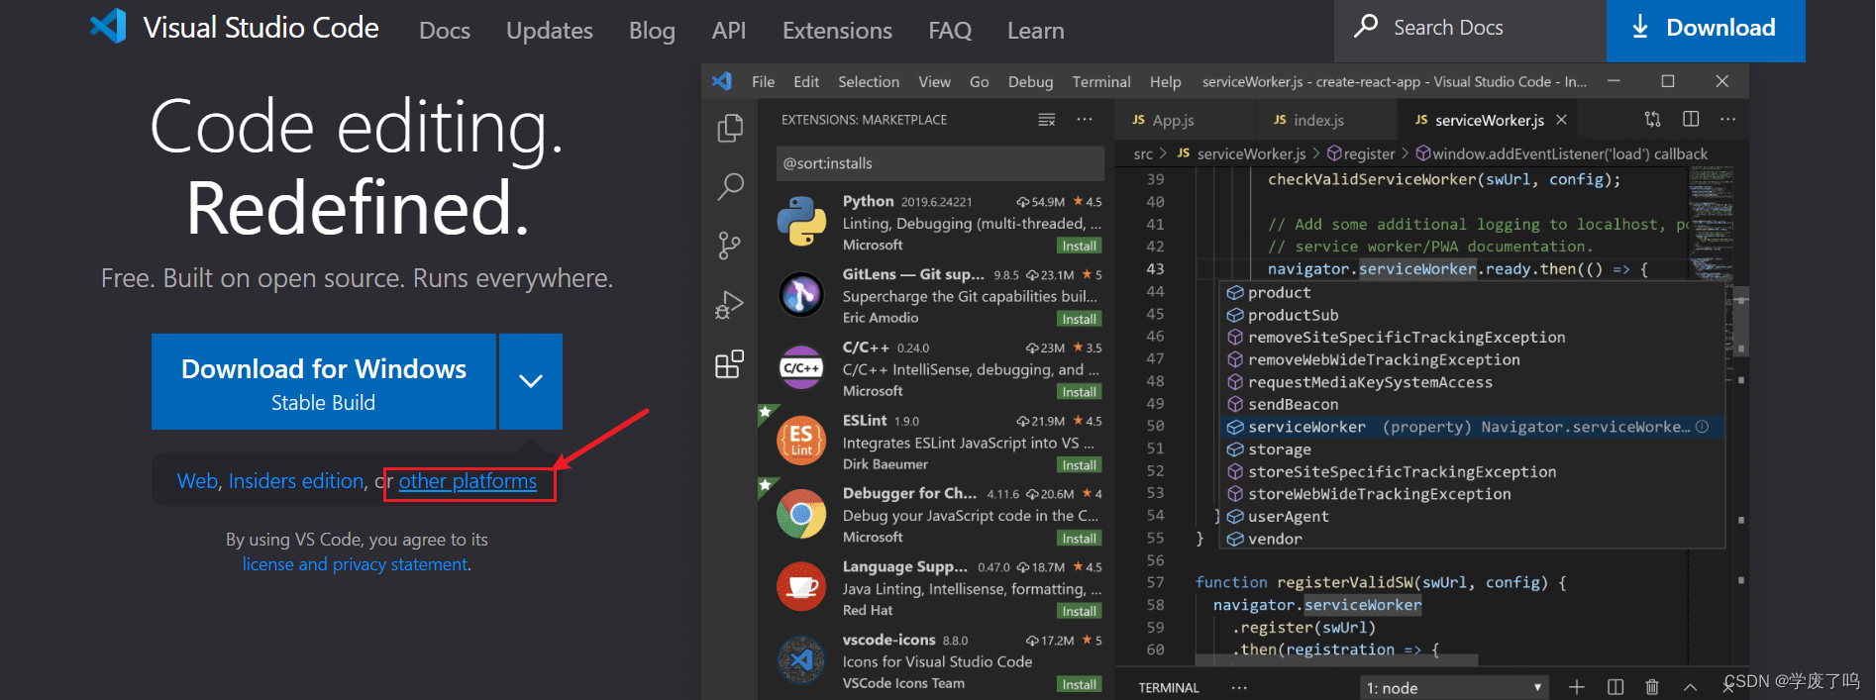Screen dimensions: 1876x700
Task: Click the @sort:installs search field
Action: pyautogui.click(x=940, y=163)
